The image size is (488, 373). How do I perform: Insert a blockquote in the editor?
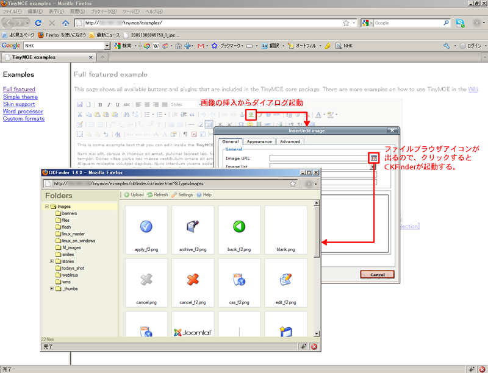point(192,115)
